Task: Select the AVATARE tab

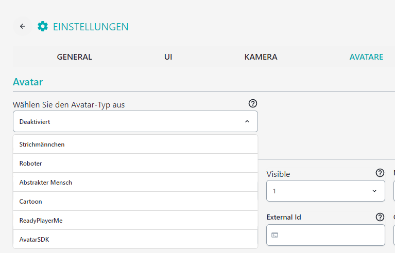Action: pyautogui.click(x=366, y=57)
